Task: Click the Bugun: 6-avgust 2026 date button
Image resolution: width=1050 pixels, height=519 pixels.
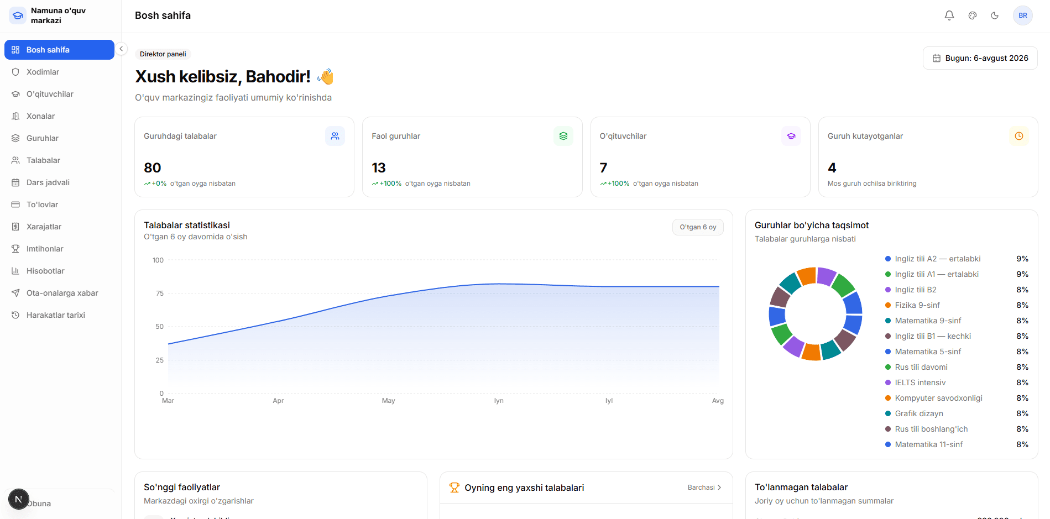Action: coord(980,58)
